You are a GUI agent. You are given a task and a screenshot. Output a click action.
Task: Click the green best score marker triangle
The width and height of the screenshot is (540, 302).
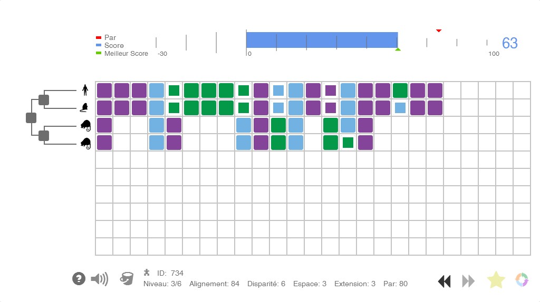pos(398,49)
